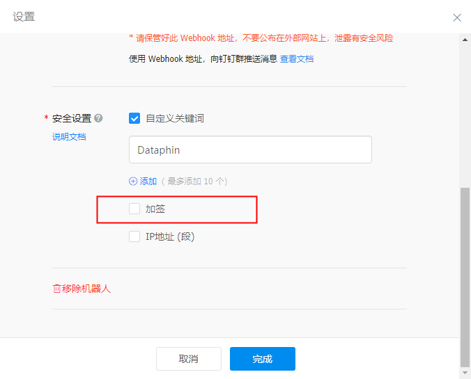Click 添加 to add another keyword
Viewport: 471px width, 379px height.
(148, 181)
